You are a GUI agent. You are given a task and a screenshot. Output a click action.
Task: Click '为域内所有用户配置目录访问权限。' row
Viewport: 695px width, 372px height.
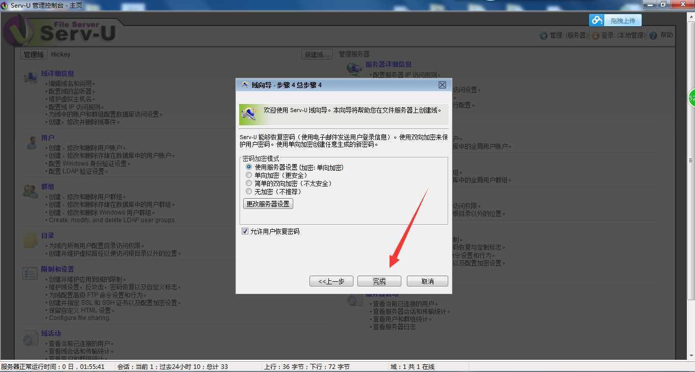click(95, 246)
